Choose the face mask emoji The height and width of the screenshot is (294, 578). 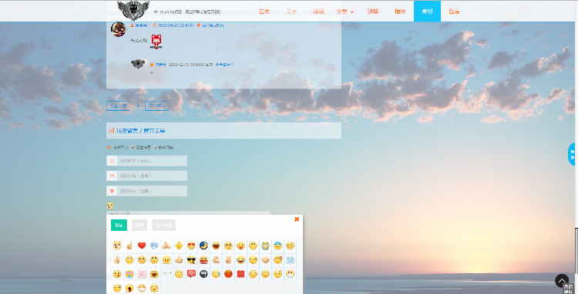290,274
